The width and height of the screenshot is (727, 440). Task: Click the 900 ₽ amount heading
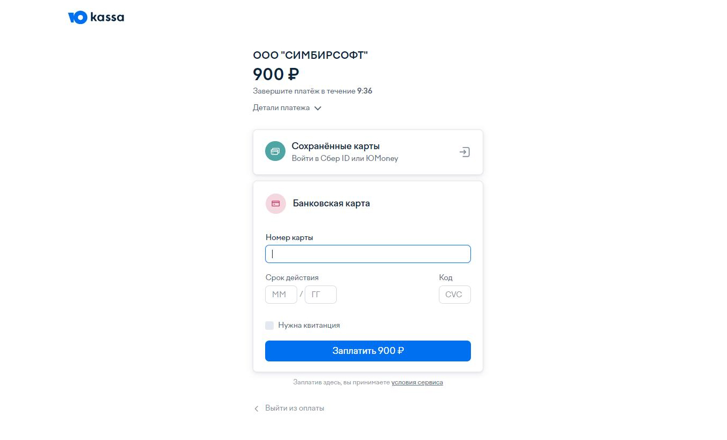click(x=275, y=74)
